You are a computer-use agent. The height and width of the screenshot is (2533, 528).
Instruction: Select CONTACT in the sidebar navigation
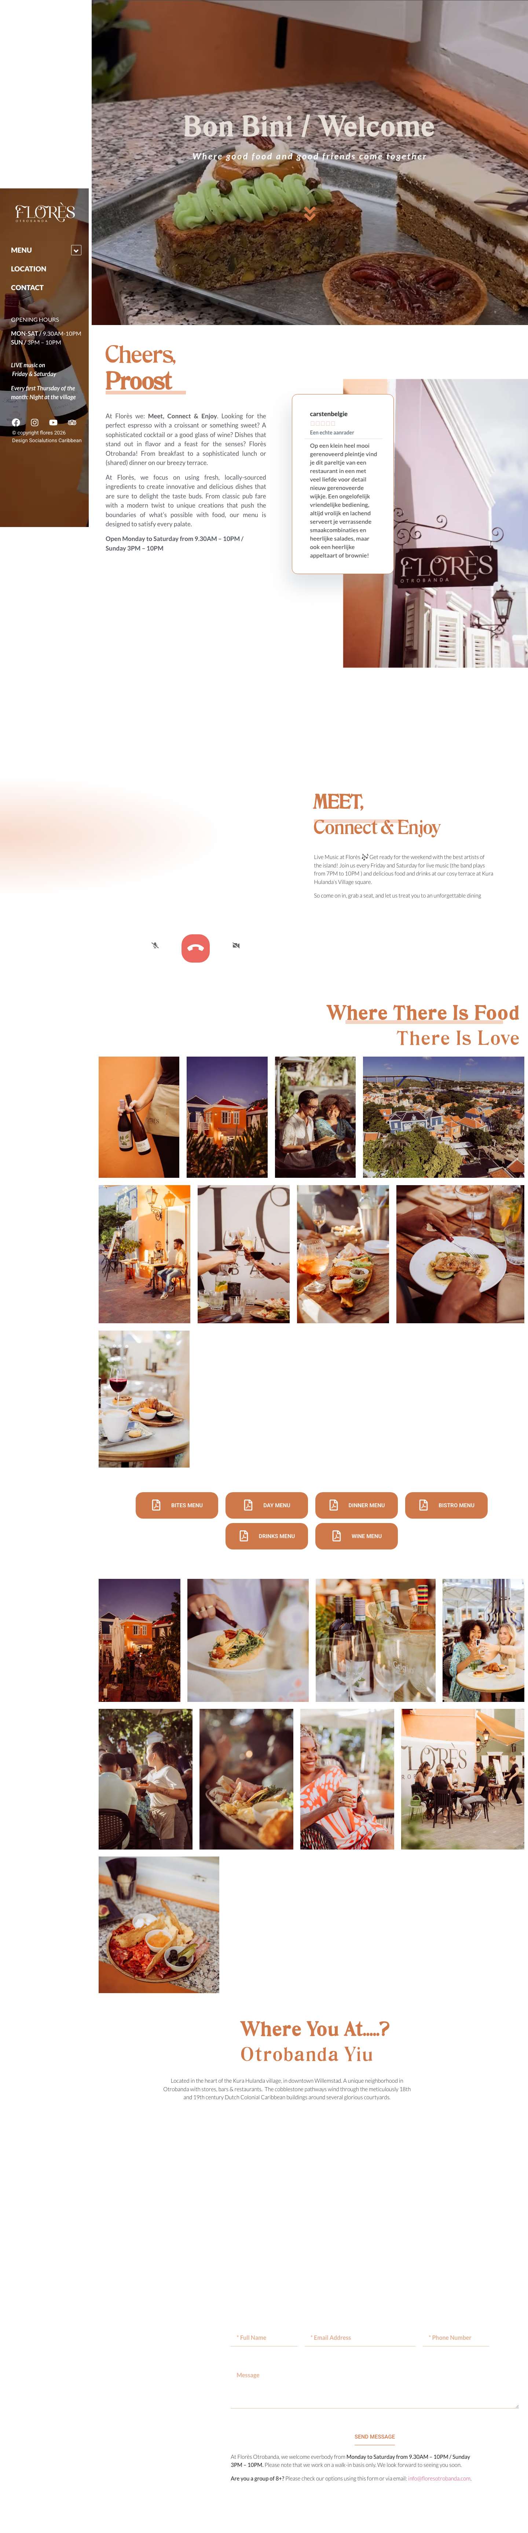point(27,288)
